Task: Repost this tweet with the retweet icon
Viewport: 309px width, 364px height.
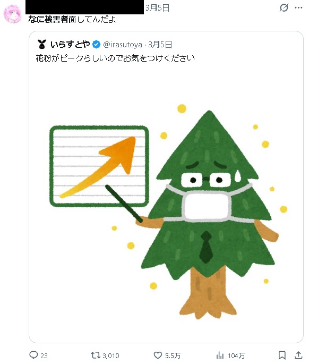Action: coord(95,355)
